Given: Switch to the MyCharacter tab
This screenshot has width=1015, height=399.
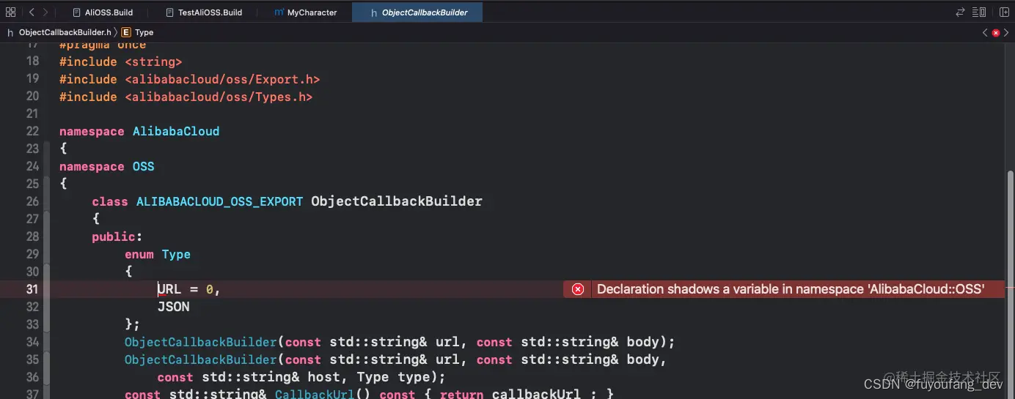Looking at the screenshot, I should click(305, 12).
